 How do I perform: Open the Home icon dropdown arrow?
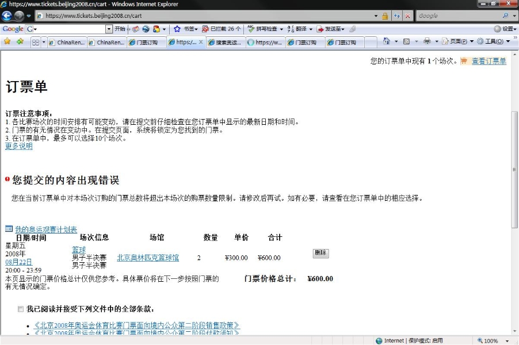(x=396, y=41)
